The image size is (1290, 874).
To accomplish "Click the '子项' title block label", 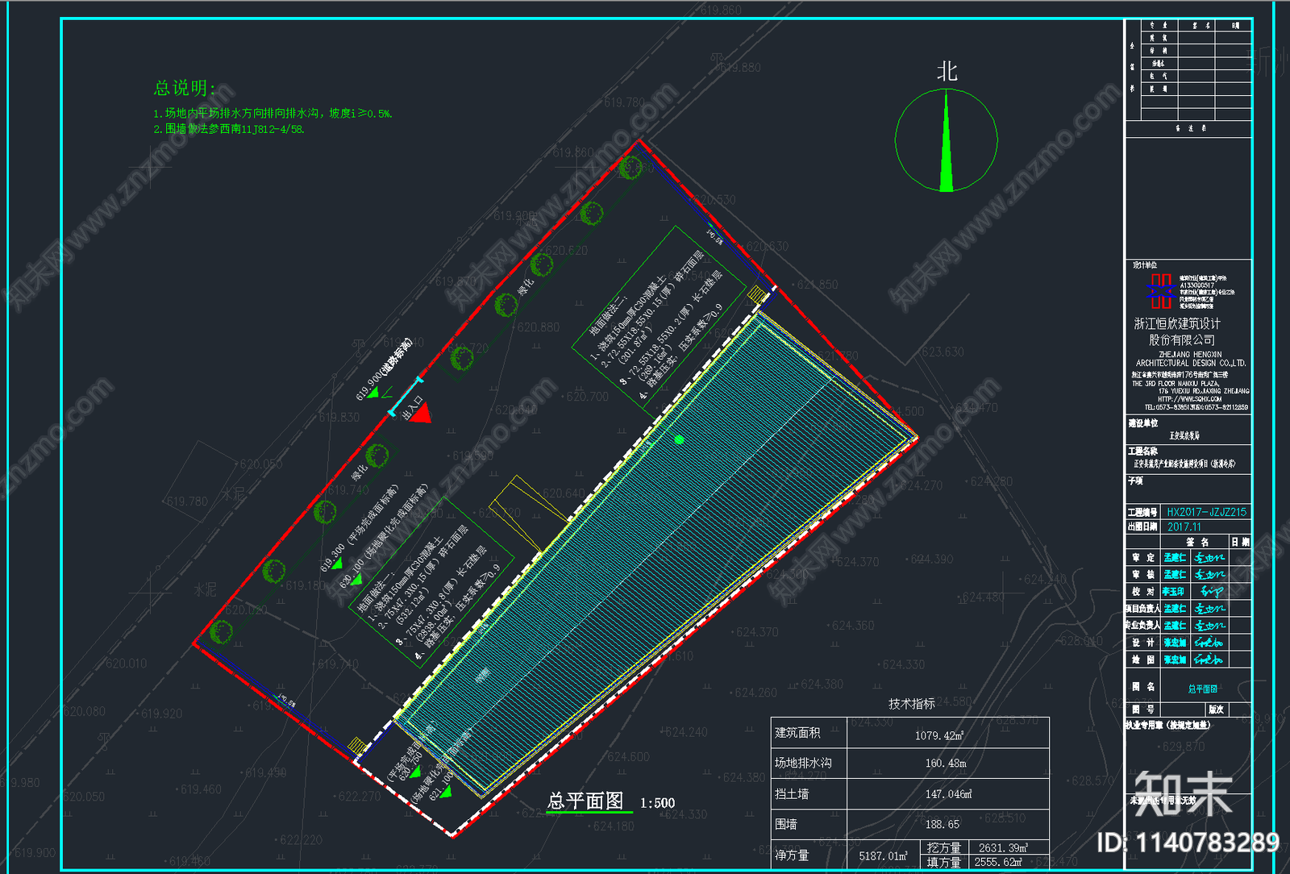I will [x=1135, y=481].
